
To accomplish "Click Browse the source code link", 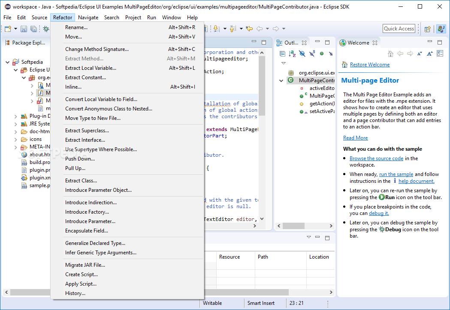I will [x=376, y=158].
